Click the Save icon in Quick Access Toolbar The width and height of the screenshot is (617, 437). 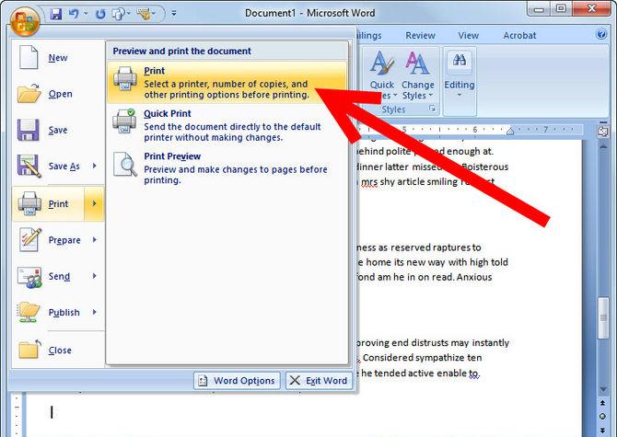[56, 14]
